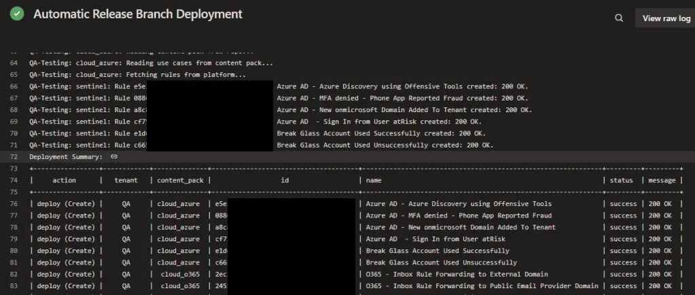The width and height of the screenshot is (695, 295).
Task: Click table name 'Break Glass Account Used Unsuccessfully'
Action: click(x=442, y=262)
